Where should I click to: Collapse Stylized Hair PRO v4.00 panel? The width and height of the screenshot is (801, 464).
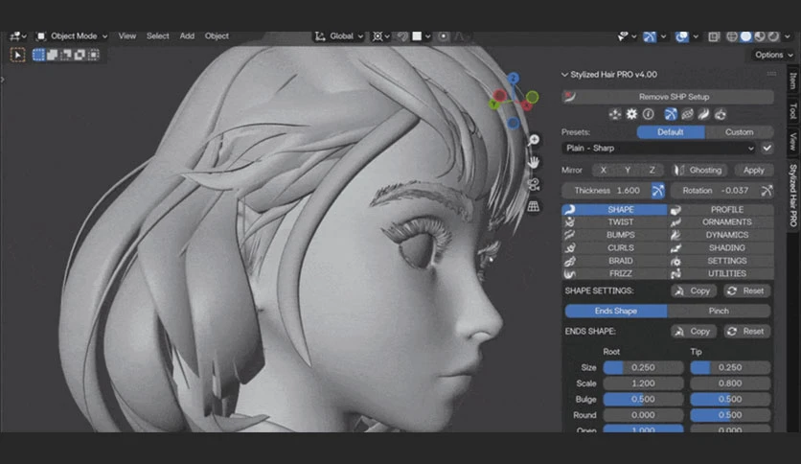point(564,75)
